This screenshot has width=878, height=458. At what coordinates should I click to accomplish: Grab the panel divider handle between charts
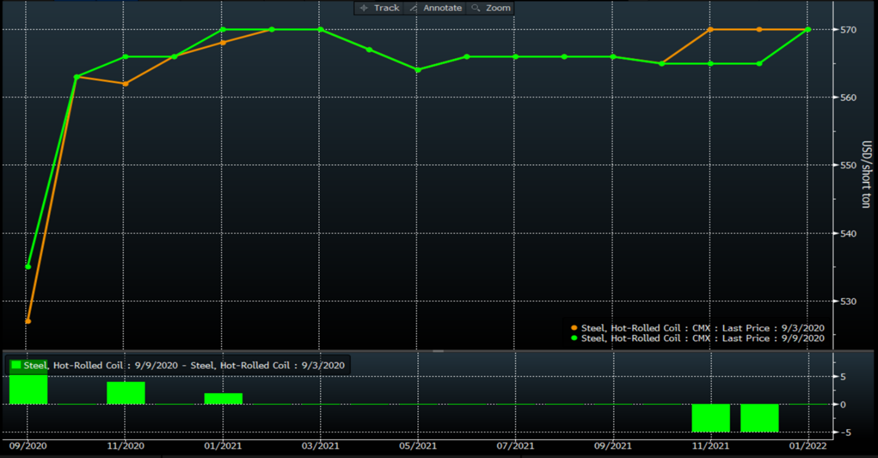438,351
